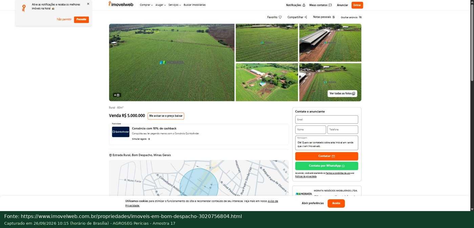Open the photo showing the large shed roof
This screenshot has width=474, height=228.
click(330, 43)
